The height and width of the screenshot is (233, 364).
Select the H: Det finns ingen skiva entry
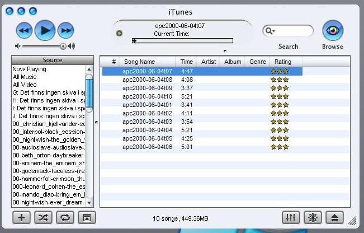[x=49, y=100]
